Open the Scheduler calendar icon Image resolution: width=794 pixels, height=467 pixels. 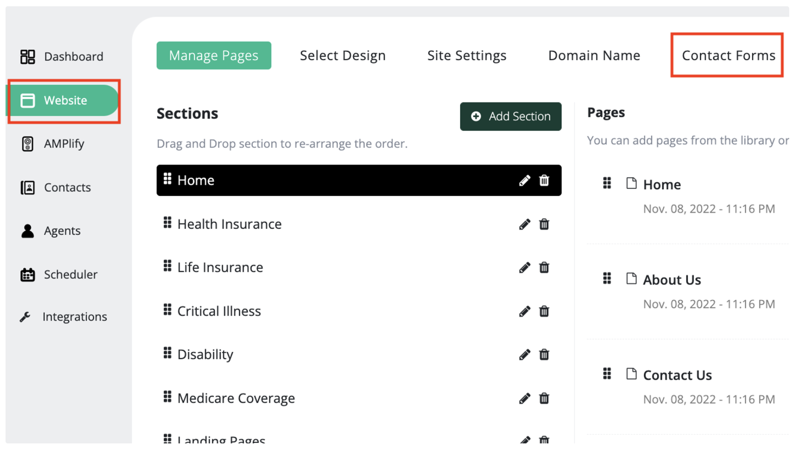[x=27, y=274]
